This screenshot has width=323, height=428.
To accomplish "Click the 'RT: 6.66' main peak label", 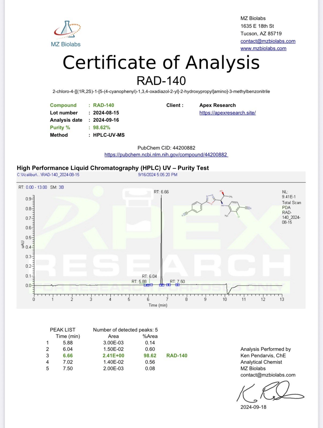I will click(161, 192).
